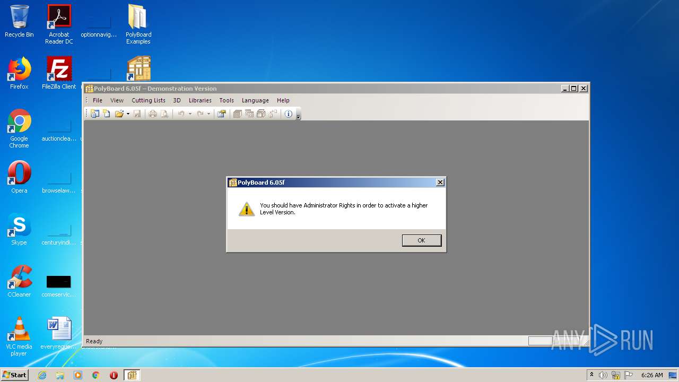Minimize the PolyBoard main window
The height and width of the screenshot is (382, 679).
pos(565,89)
